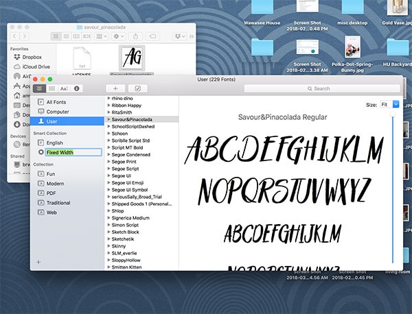Image resolution: width=412 pixels, height=314 pixels.
Task: Select iCloud Drive in Finder sidebar
Action: pos(32,67)
